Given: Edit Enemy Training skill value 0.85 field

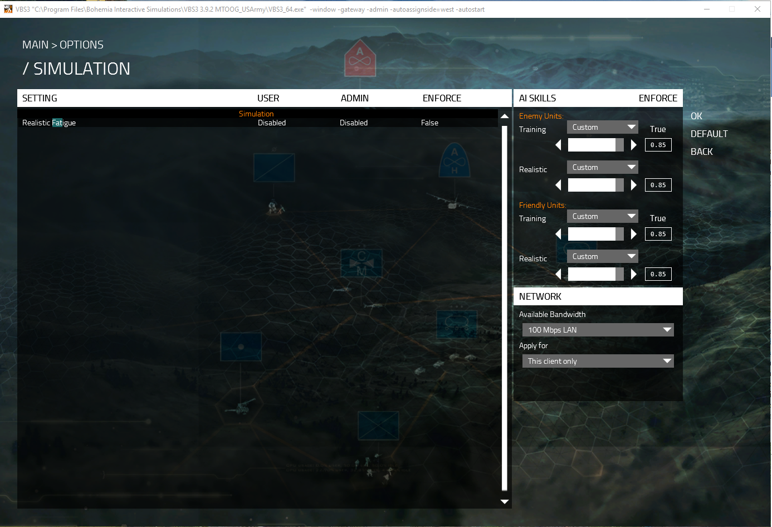Looking at the screenshot, I should click(658, 145).
